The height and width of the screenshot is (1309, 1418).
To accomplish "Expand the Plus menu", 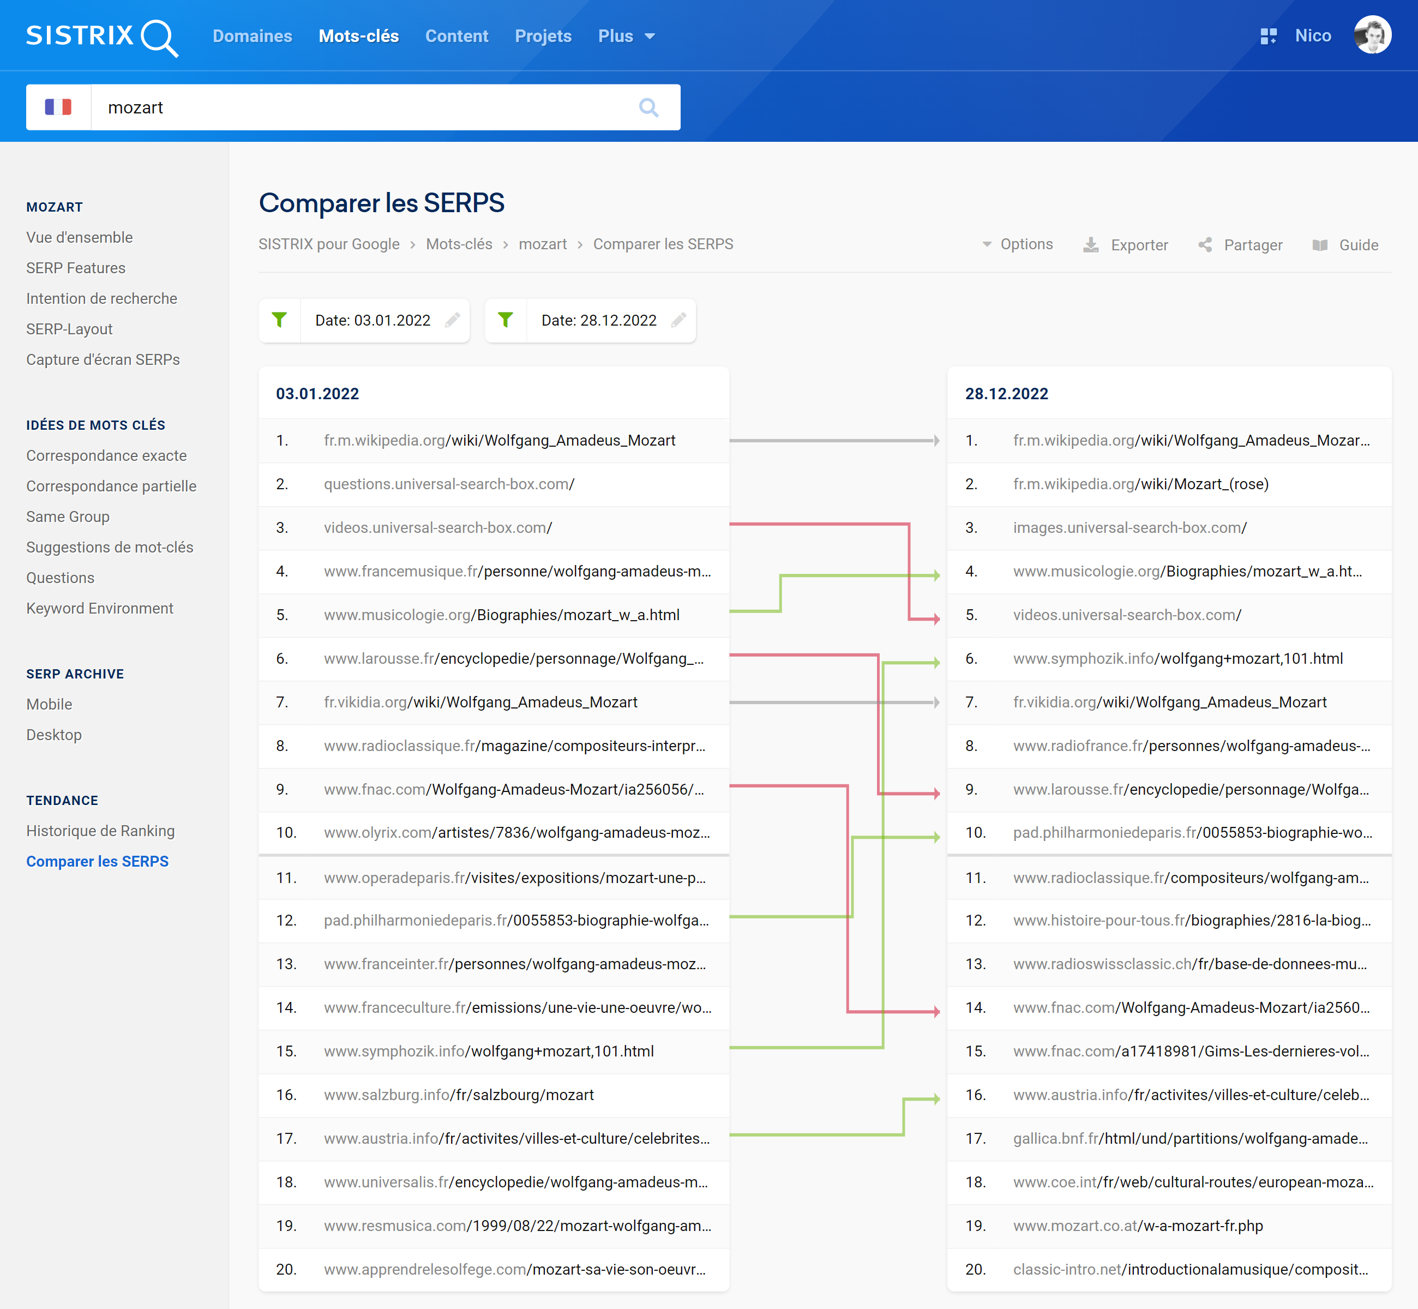I will pyautogui.click(x=626, y=36).
